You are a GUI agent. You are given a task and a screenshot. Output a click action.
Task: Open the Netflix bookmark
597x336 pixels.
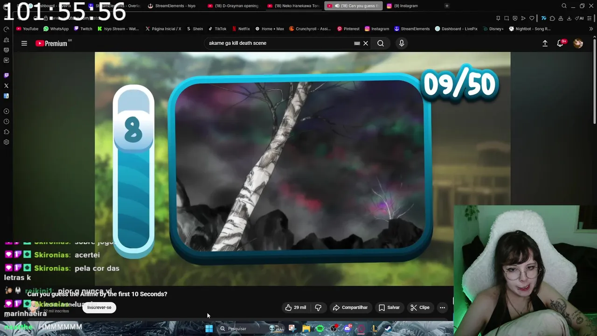(241, 29)
